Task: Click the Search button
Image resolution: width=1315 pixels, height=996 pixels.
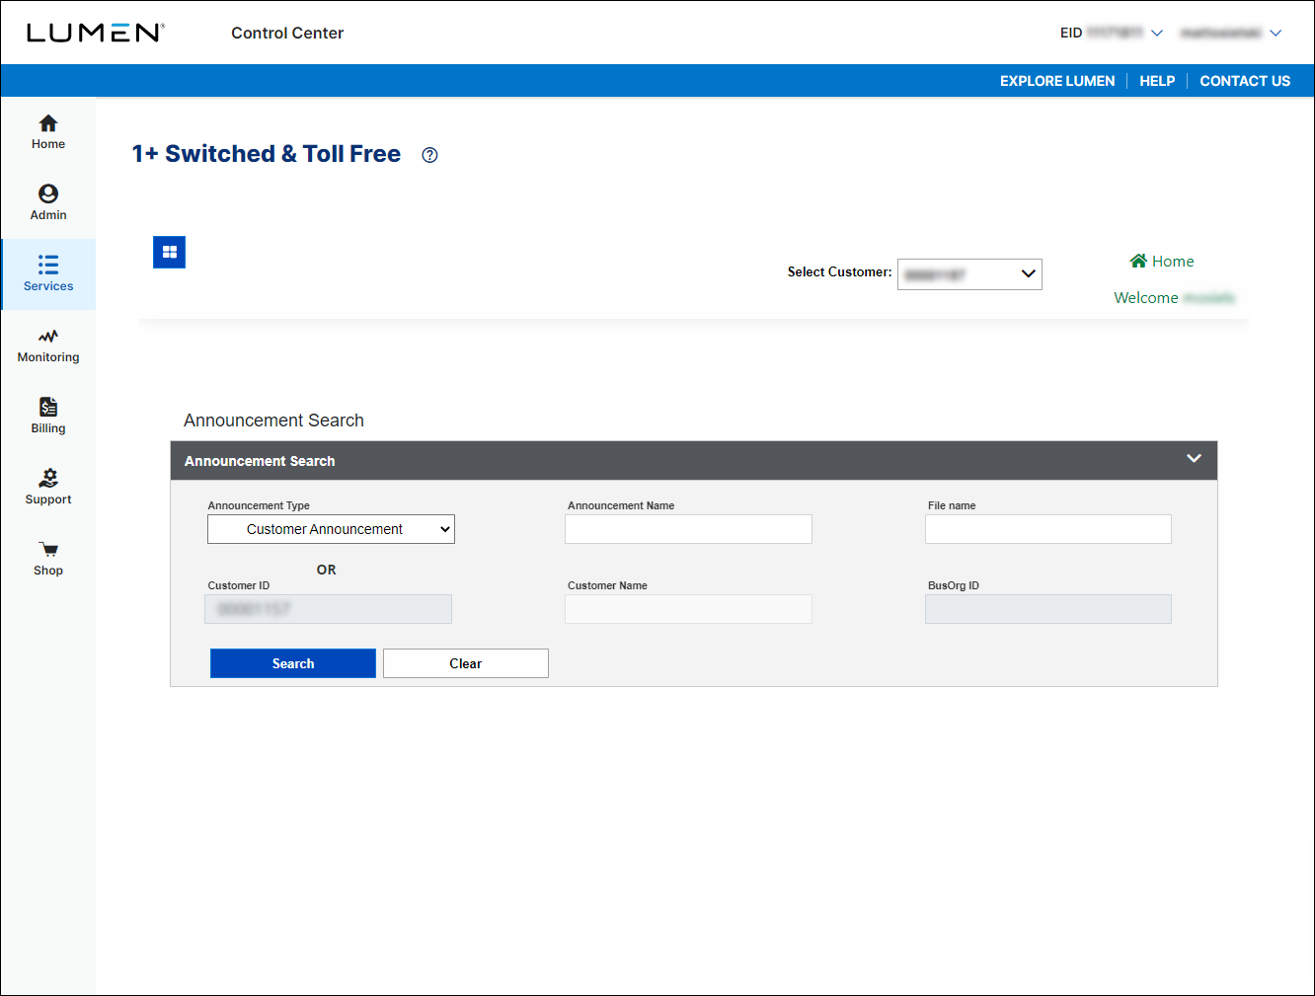Action: point(292,662)
